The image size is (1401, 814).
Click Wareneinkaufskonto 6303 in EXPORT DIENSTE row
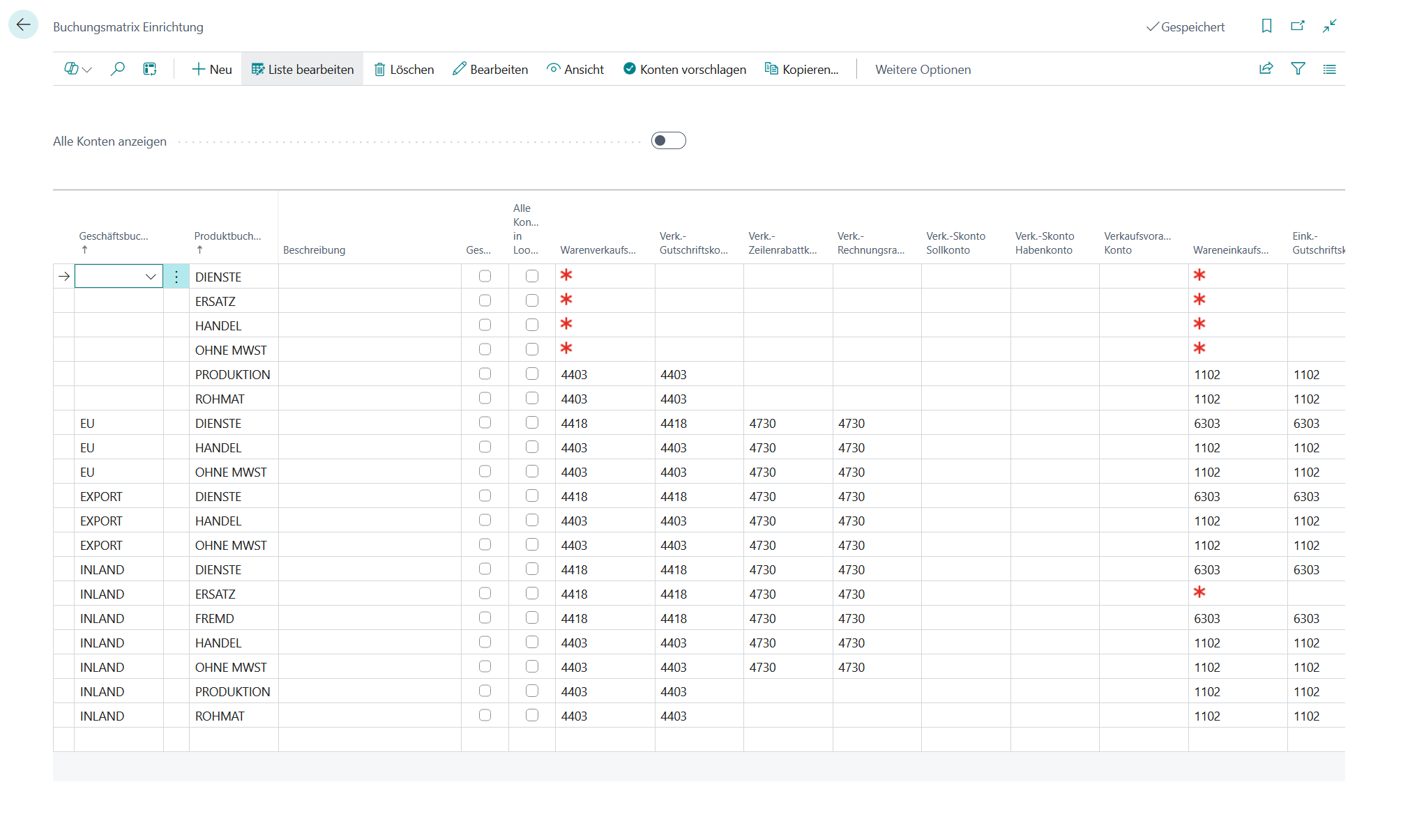(x=1207, y=497)
